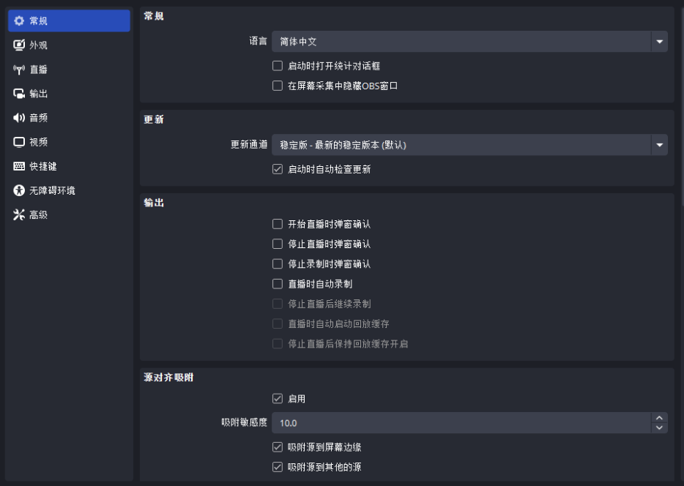Select the 外观 (Appearance) settings icon
Viewport: 684px width, 486px height.
click(x=33, y=45)
